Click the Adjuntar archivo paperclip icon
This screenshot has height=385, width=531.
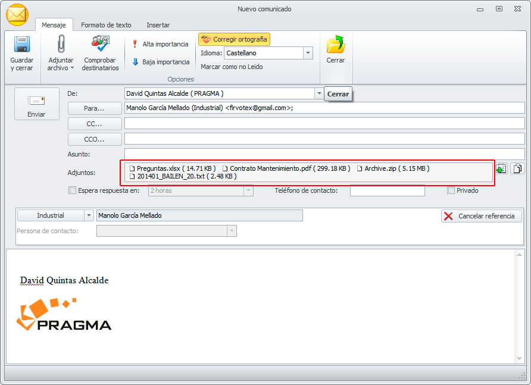pos(61,44)
